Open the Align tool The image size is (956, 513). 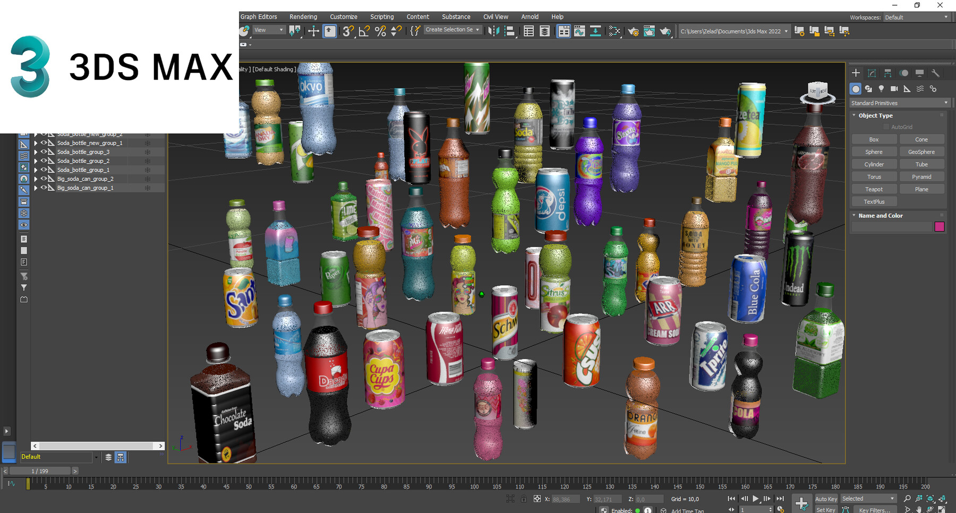509,31
